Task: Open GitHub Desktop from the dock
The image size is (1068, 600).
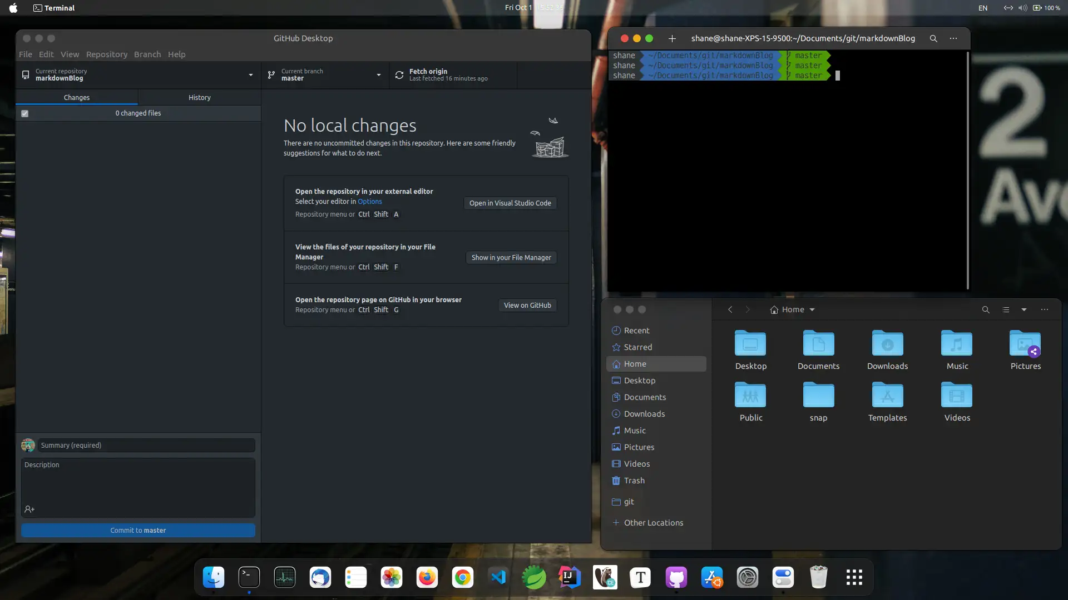Action: (676, 578)
